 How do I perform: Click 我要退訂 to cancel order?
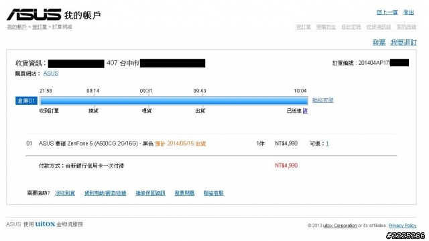click(404, 42)
